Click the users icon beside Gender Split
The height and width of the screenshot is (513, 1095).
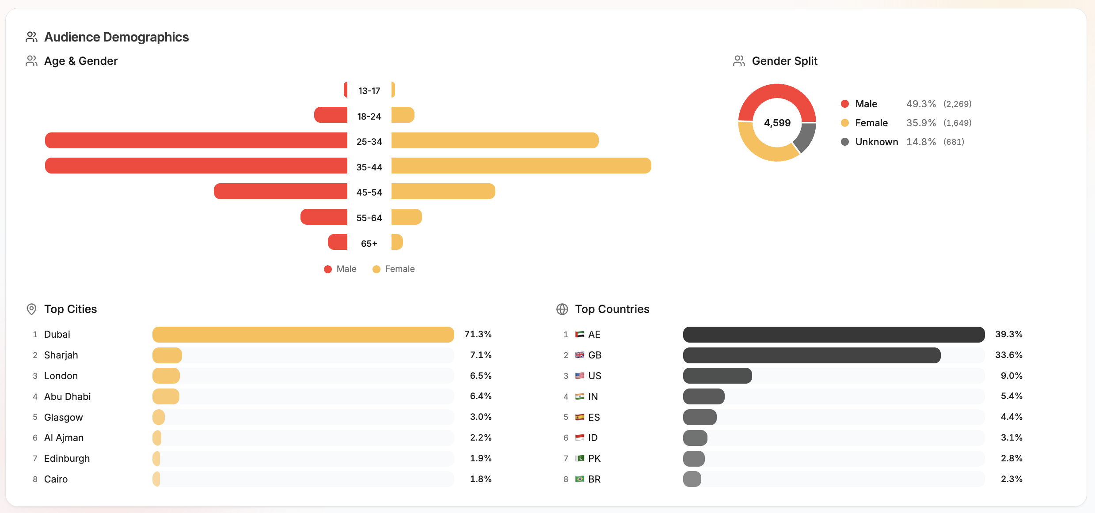tap(739, 61)
